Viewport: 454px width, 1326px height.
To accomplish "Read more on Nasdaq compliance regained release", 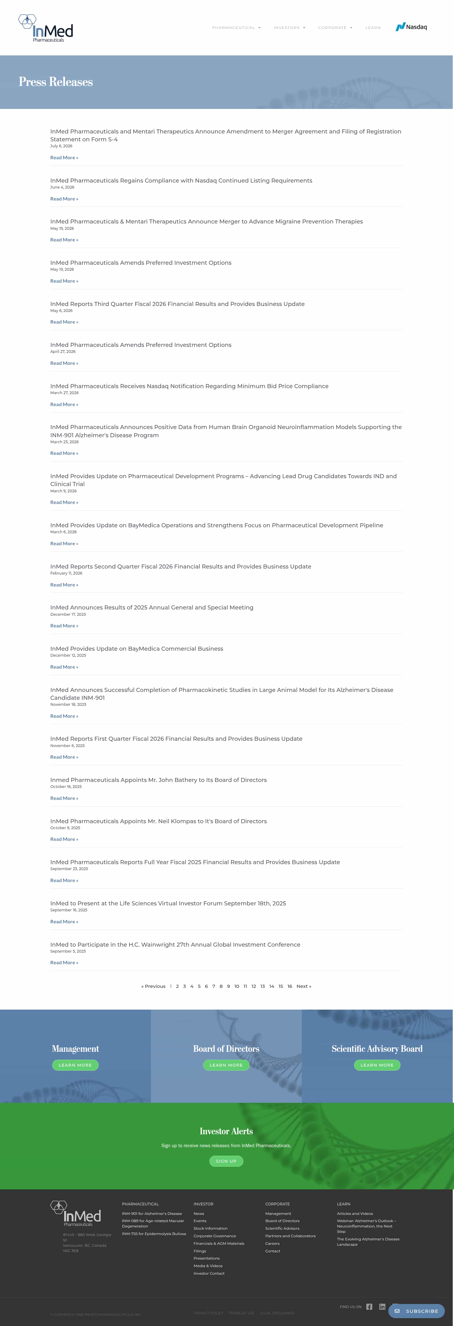I will point(64,199).
